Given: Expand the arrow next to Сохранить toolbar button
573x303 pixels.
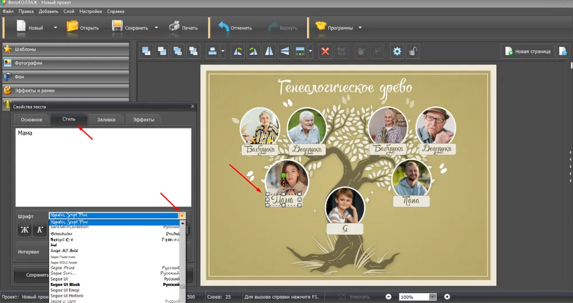Looking at the screenshot, I should (156, 27).
